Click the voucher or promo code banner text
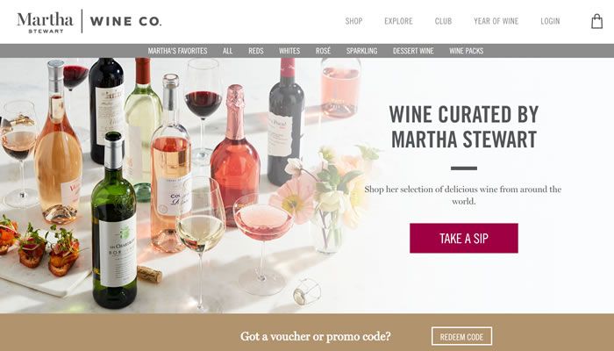The image size is (614, 351). point(316,336)
